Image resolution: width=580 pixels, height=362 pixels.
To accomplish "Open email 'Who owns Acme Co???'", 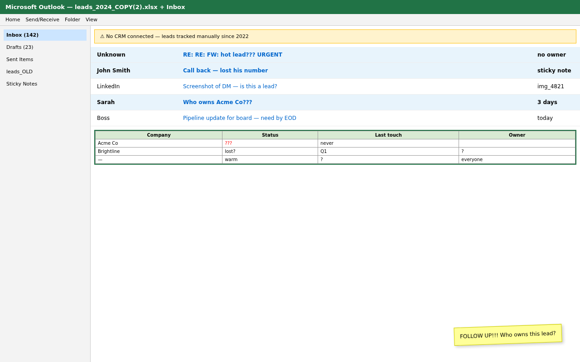I will 217,102.
